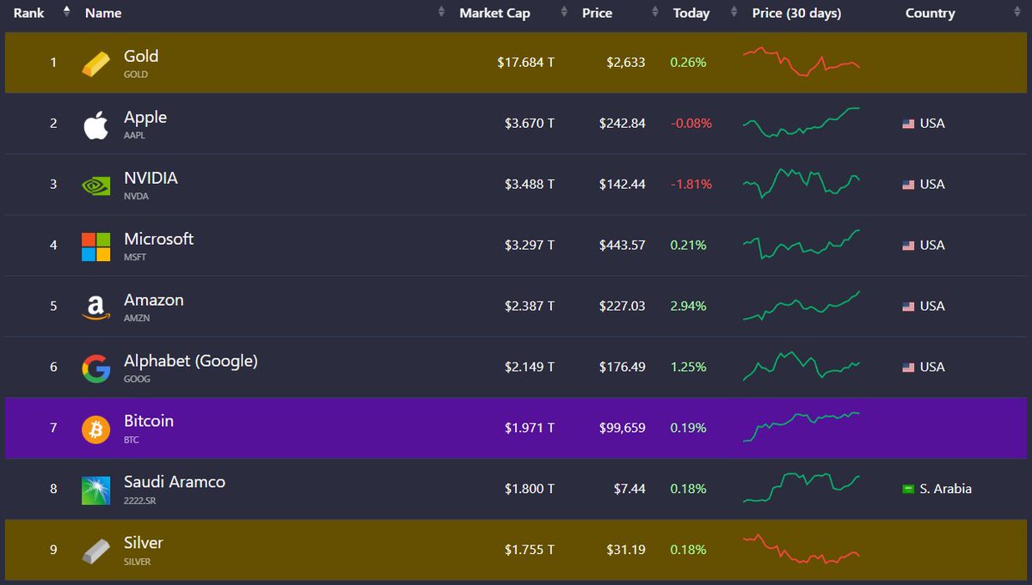Sort by Today column header
This screenshot has width=1032, height=585.
click(x=691, y=13)
